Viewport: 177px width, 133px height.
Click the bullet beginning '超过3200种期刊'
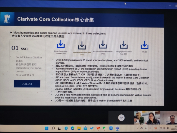(94, 66)
